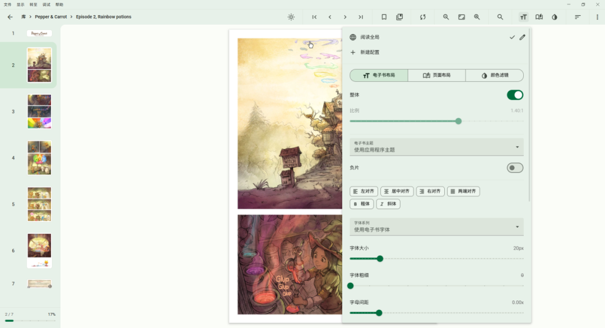Toggle e-book layout toolbar icon

[524, 17]
